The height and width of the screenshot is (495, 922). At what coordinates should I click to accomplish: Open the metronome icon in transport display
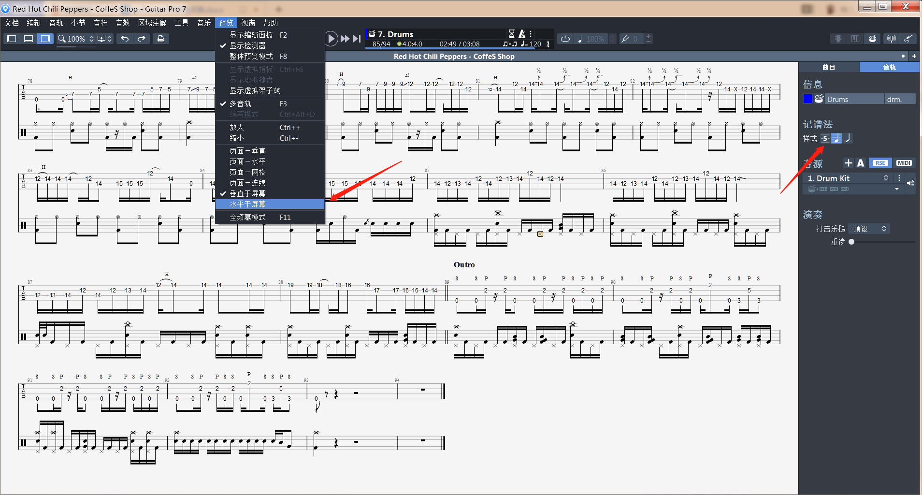[522, 34]
